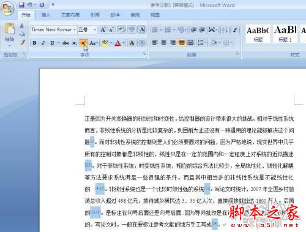Grow the font size

(103, 30)
